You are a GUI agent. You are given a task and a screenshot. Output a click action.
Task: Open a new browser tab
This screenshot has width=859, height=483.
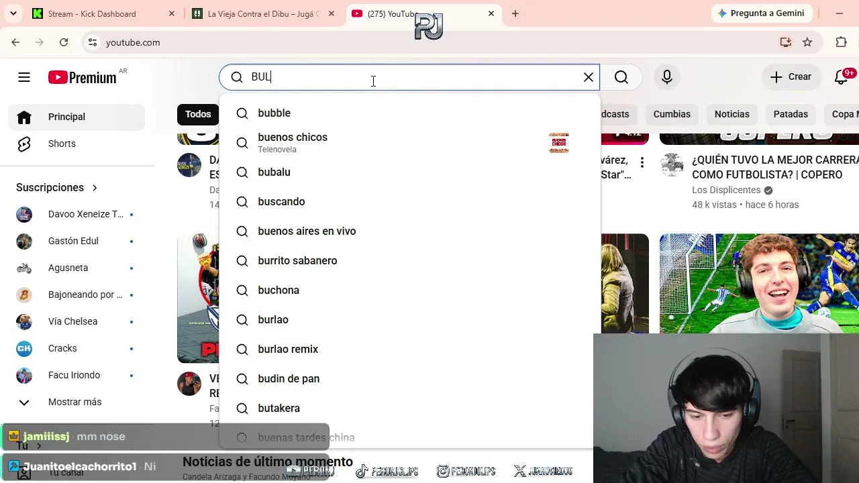[515, 13]
